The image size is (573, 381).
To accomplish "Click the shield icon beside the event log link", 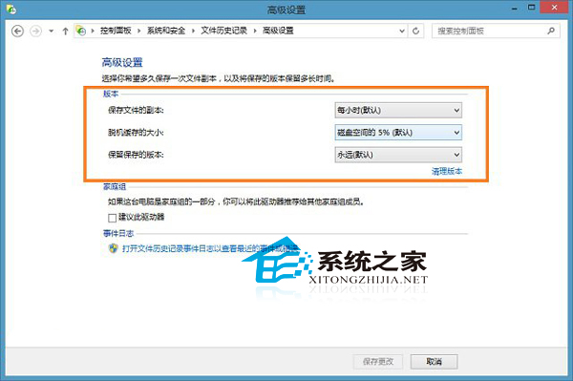I will (114, 248).
